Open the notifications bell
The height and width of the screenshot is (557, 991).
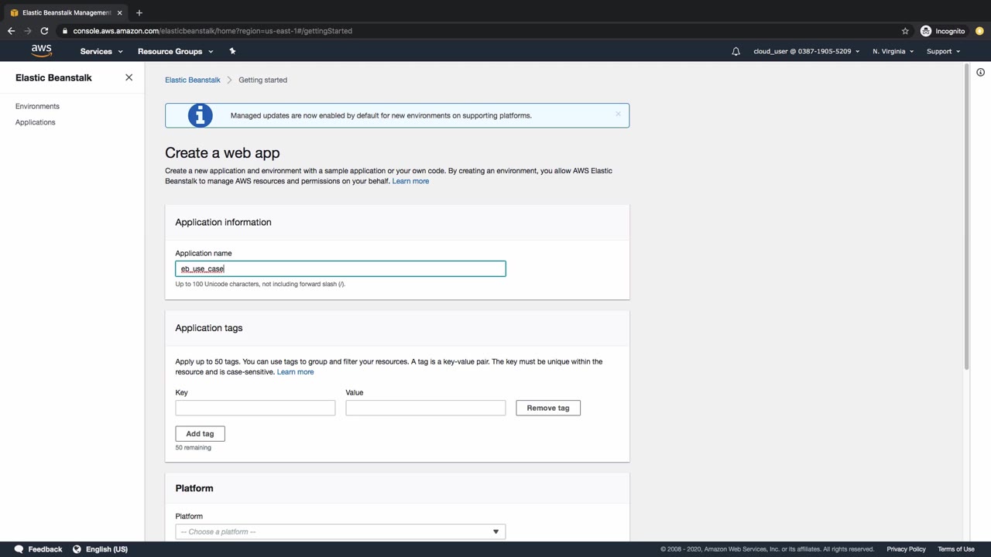pyautogui.click(x=736, y=51)
